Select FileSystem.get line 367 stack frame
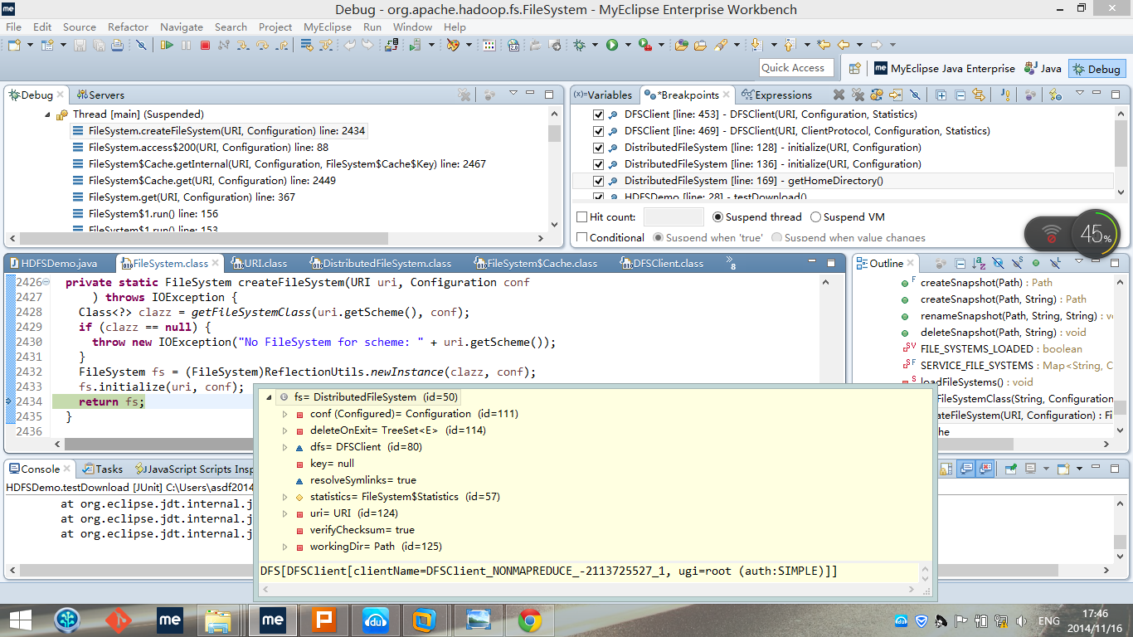The image size is (1133, 637). click(192, 197)
